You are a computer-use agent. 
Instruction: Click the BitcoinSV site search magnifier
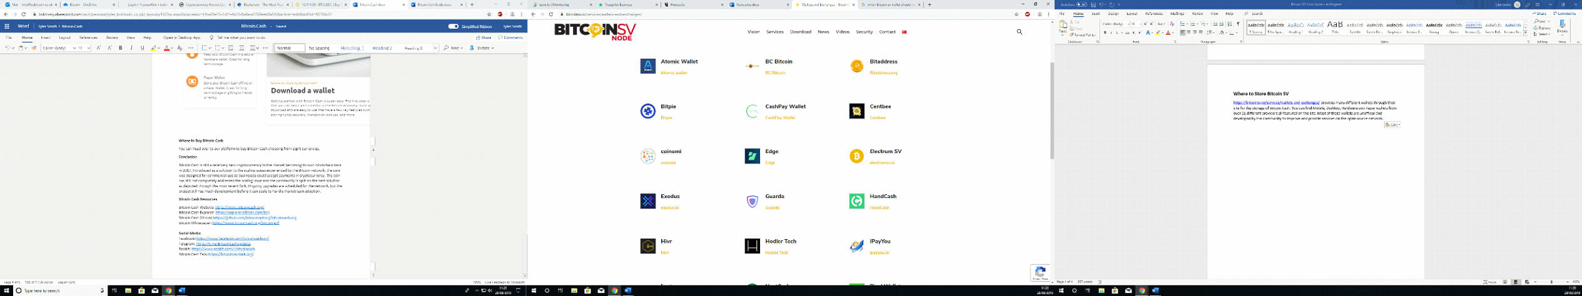(x=1019, y=32)
